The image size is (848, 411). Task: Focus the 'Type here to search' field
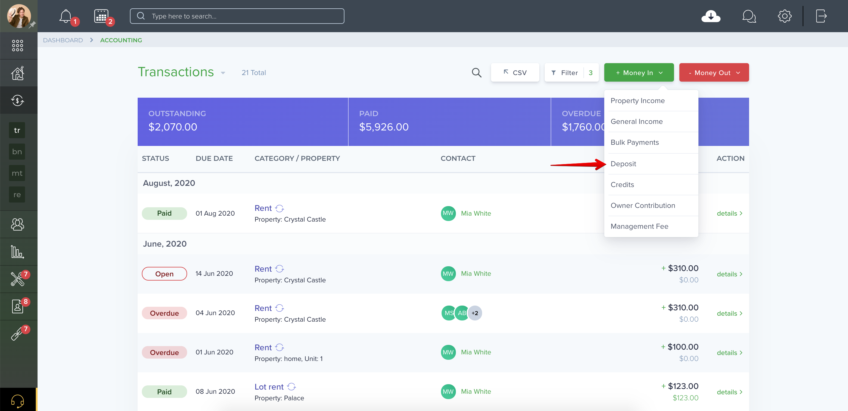[x=237, y=16]
